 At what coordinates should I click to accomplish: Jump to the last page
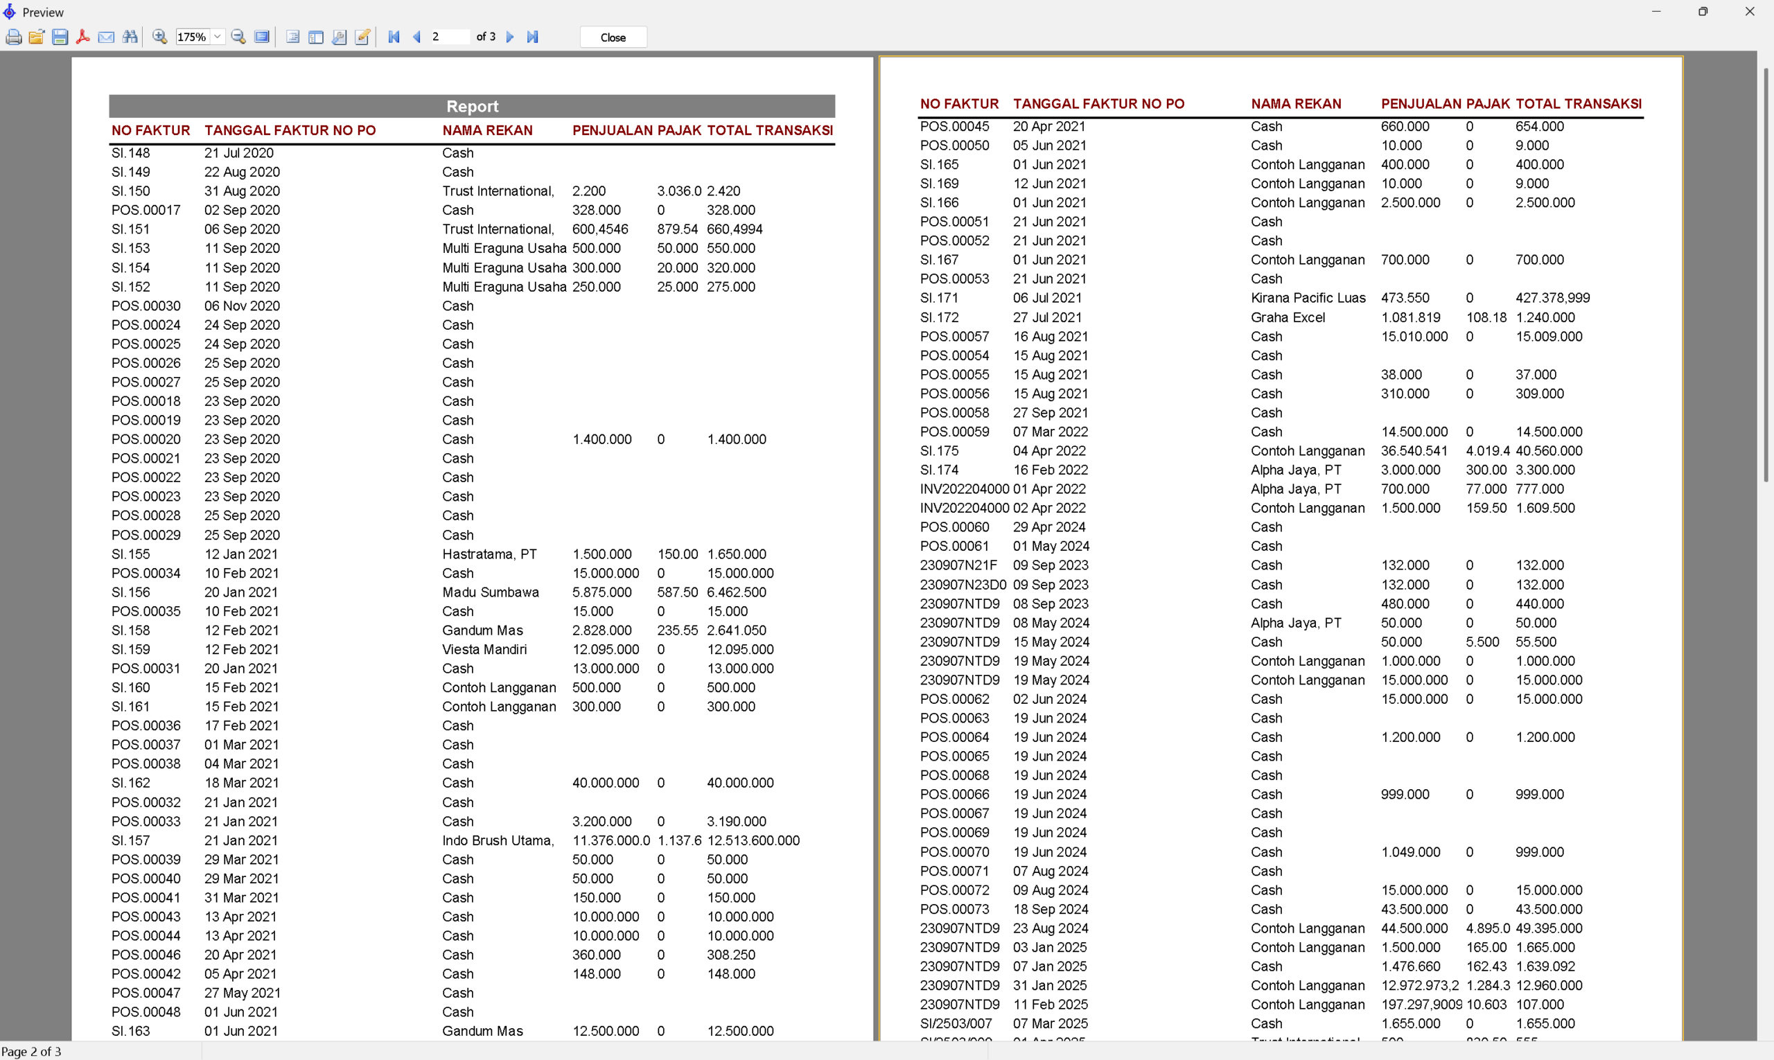[x=533, y=37]
